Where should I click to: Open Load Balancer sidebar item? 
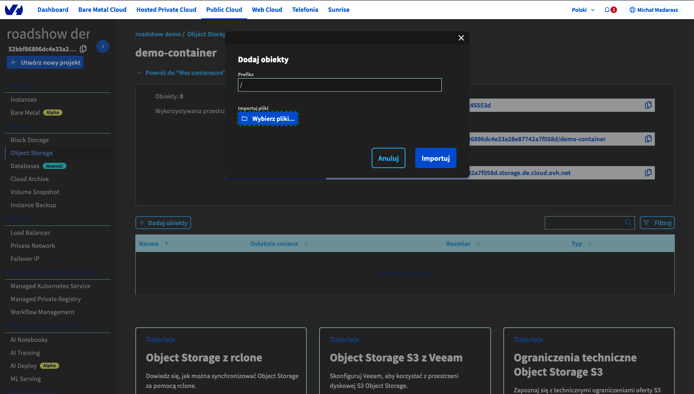click(31, 233)
